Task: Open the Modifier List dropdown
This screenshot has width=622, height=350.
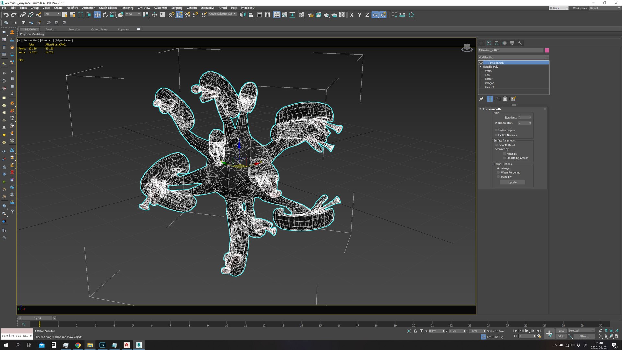Action: [513, 57]
